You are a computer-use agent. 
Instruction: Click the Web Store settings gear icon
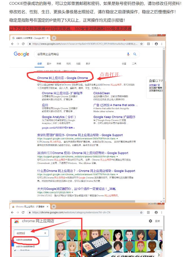pyautogui.click(x=150, y=221)
